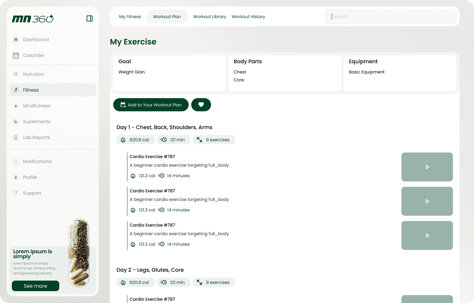Image resolution: width=474 pixels, height=303 pixels.
Task: Click Chest body part text
Action: coord(240,72)
